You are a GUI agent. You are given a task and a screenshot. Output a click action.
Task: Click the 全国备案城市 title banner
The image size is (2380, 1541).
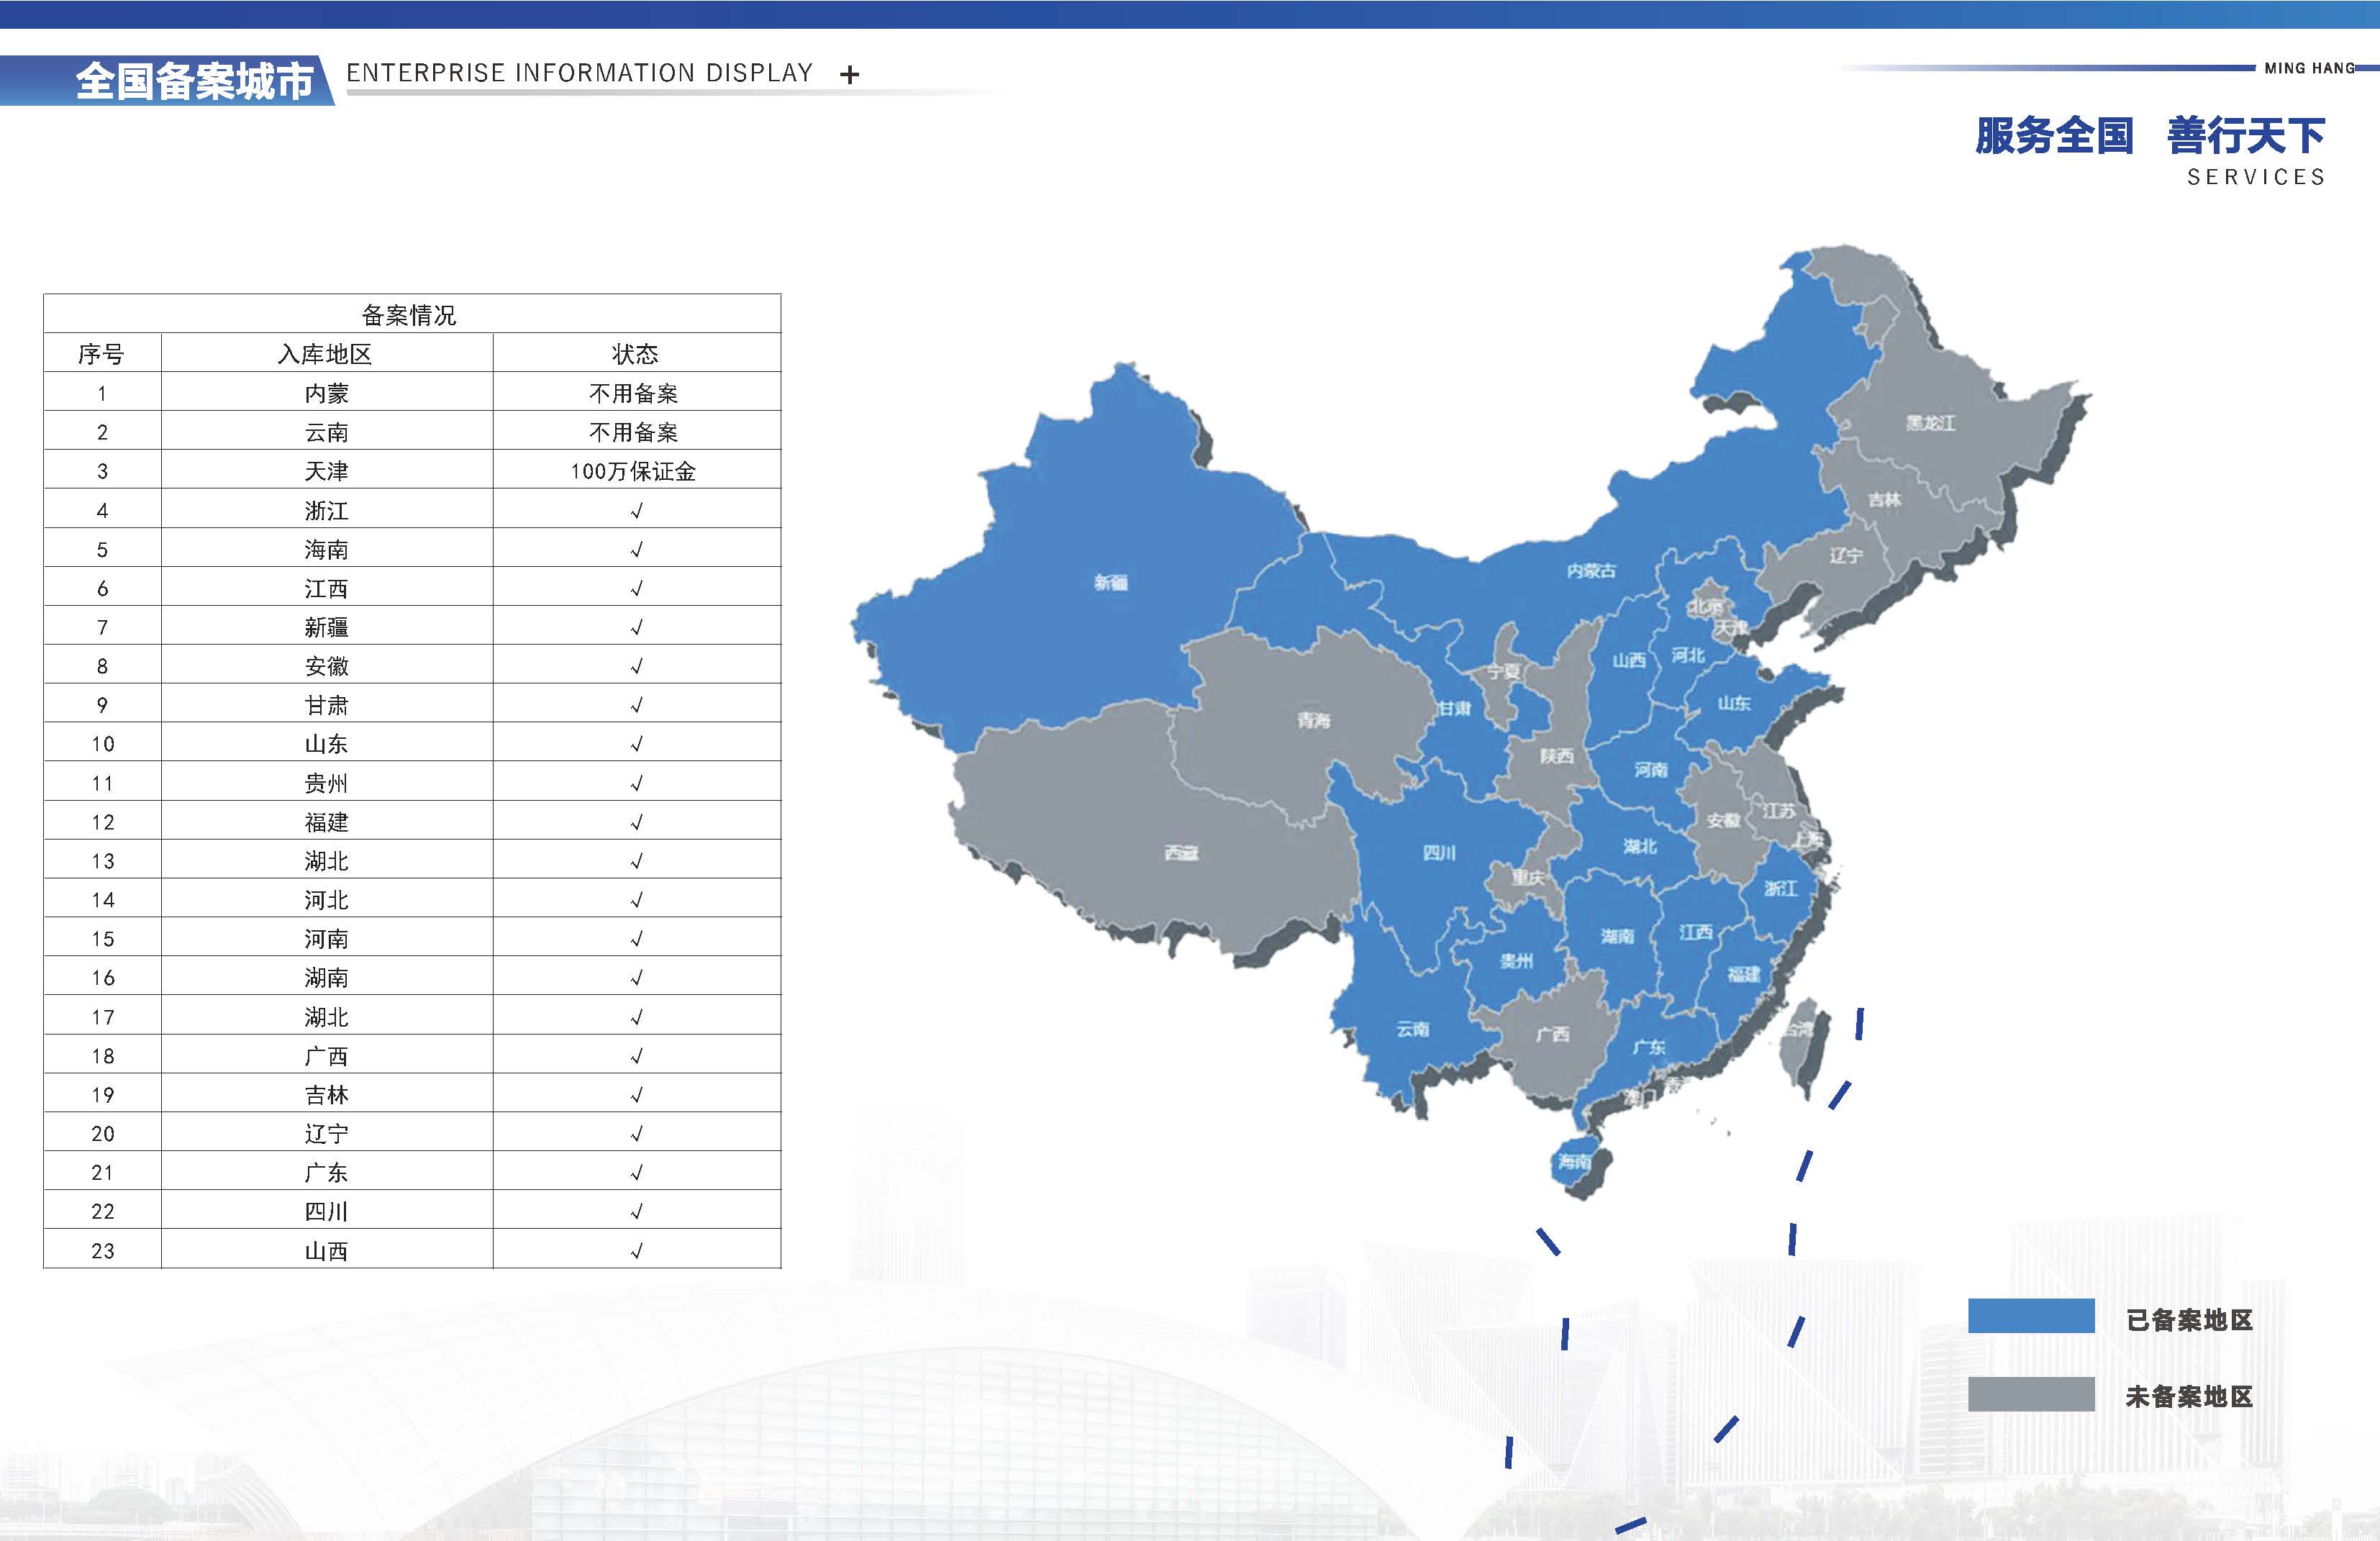(x=194, y=81)
